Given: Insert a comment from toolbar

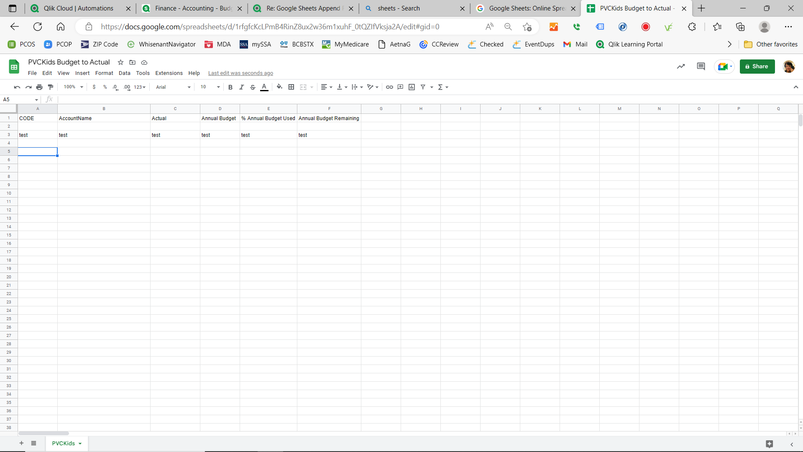Looking at the screenshot, I should click(400, 87).
